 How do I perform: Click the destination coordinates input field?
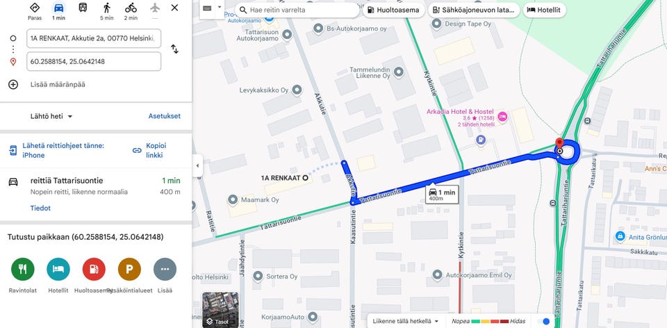[x=94, y=61]
